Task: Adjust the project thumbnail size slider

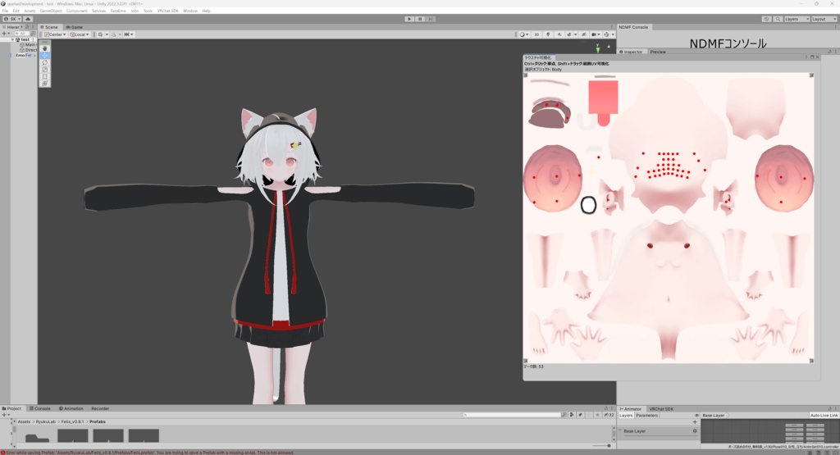Action: 601,445
